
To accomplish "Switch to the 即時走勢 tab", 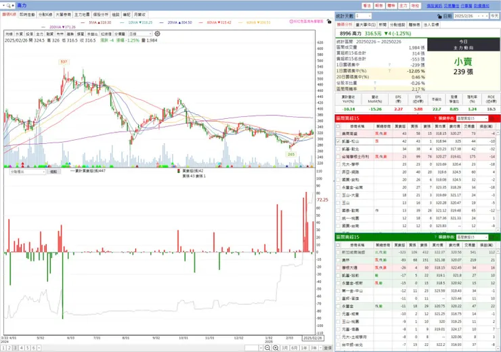I will tap(27, 15).
